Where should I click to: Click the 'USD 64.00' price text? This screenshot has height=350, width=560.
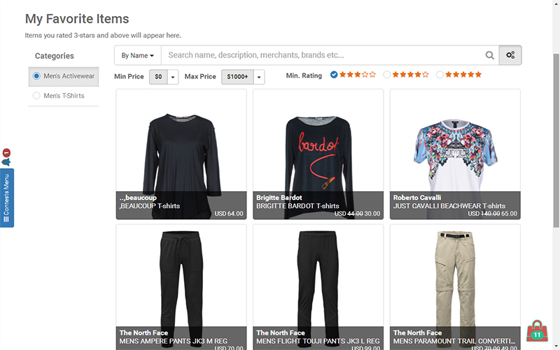click(x=229, y=213)
